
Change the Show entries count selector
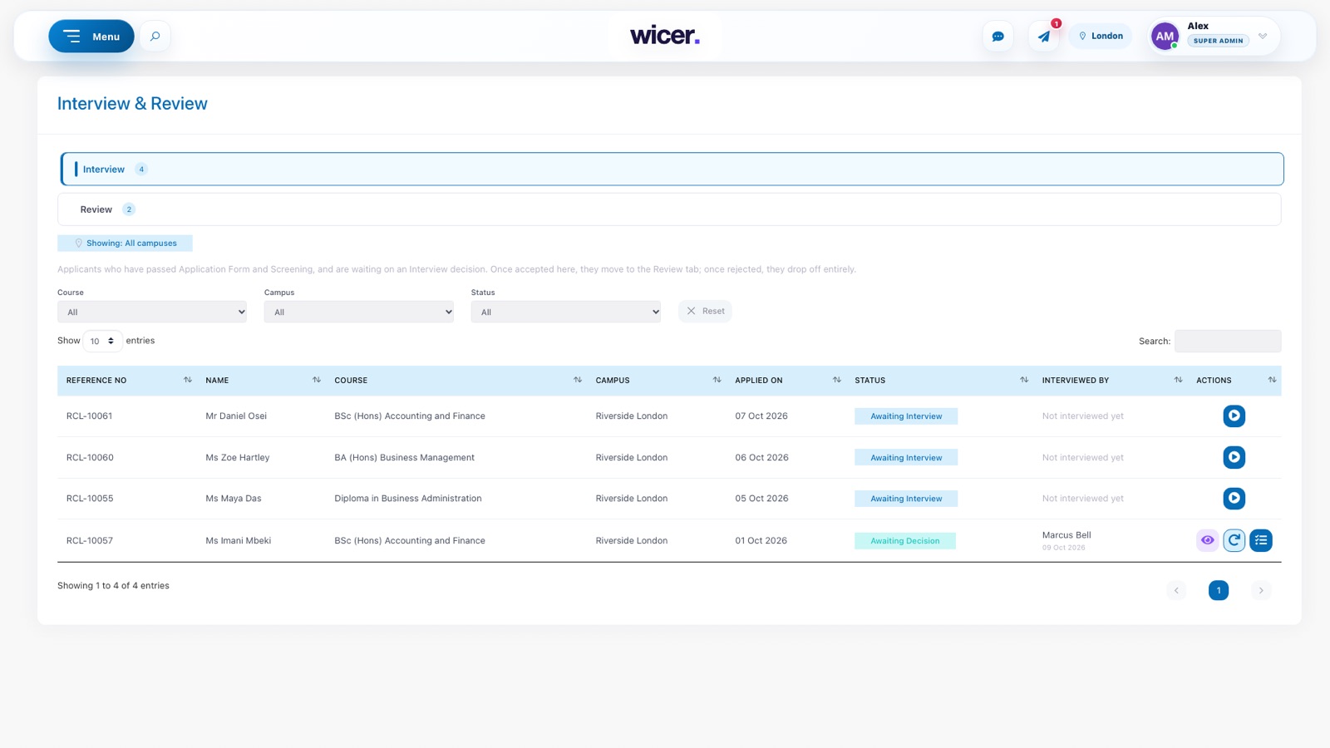coord(102,341)
